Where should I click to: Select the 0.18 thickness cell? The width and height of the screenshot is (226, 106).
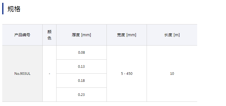tap(81, 81)
